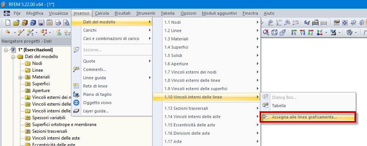
Task: Save model with the floppy disk icon
Action: point(41,23)
